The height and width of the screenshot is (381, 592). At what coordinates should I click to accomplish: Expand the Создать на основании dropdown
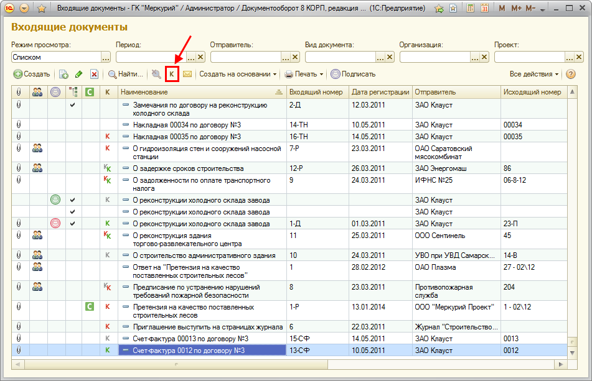[238, 74]
